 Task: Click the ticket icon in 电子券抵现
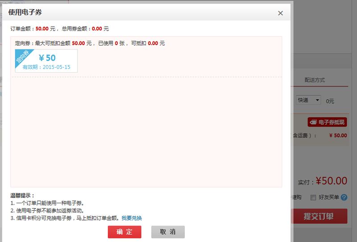click(313, 122)
